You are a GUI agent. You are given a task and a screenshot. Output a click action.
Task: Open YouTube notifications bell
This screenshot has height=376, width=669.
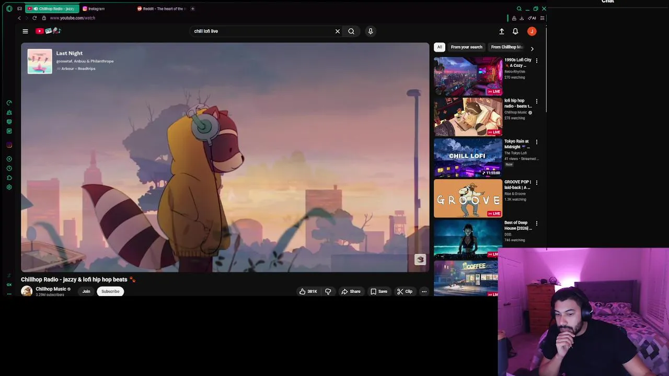pyautogui.click(x=515, y=31)
